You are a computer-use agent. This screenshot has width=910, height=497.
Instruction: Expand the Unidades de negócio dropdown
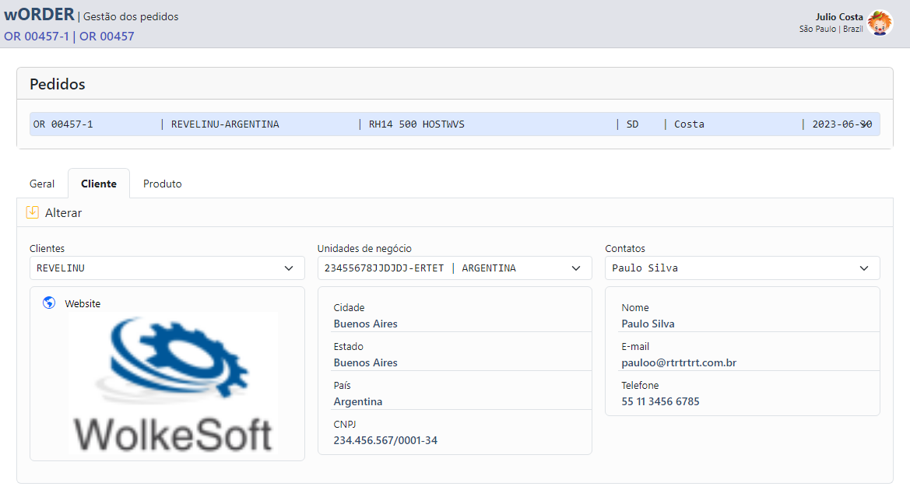(x=455, y=268)
